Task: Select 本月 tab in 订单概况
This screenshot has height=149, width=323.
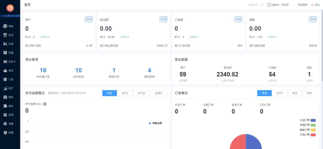Action: tap(295, 93)
